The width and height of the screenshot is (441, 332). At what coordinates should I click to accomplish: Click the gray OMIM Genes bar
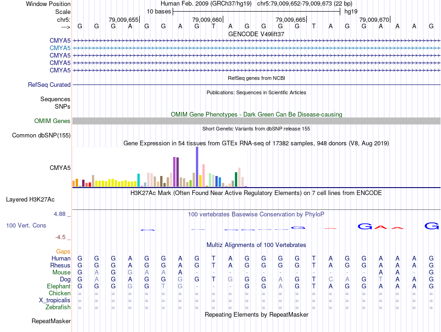(256, 121)
